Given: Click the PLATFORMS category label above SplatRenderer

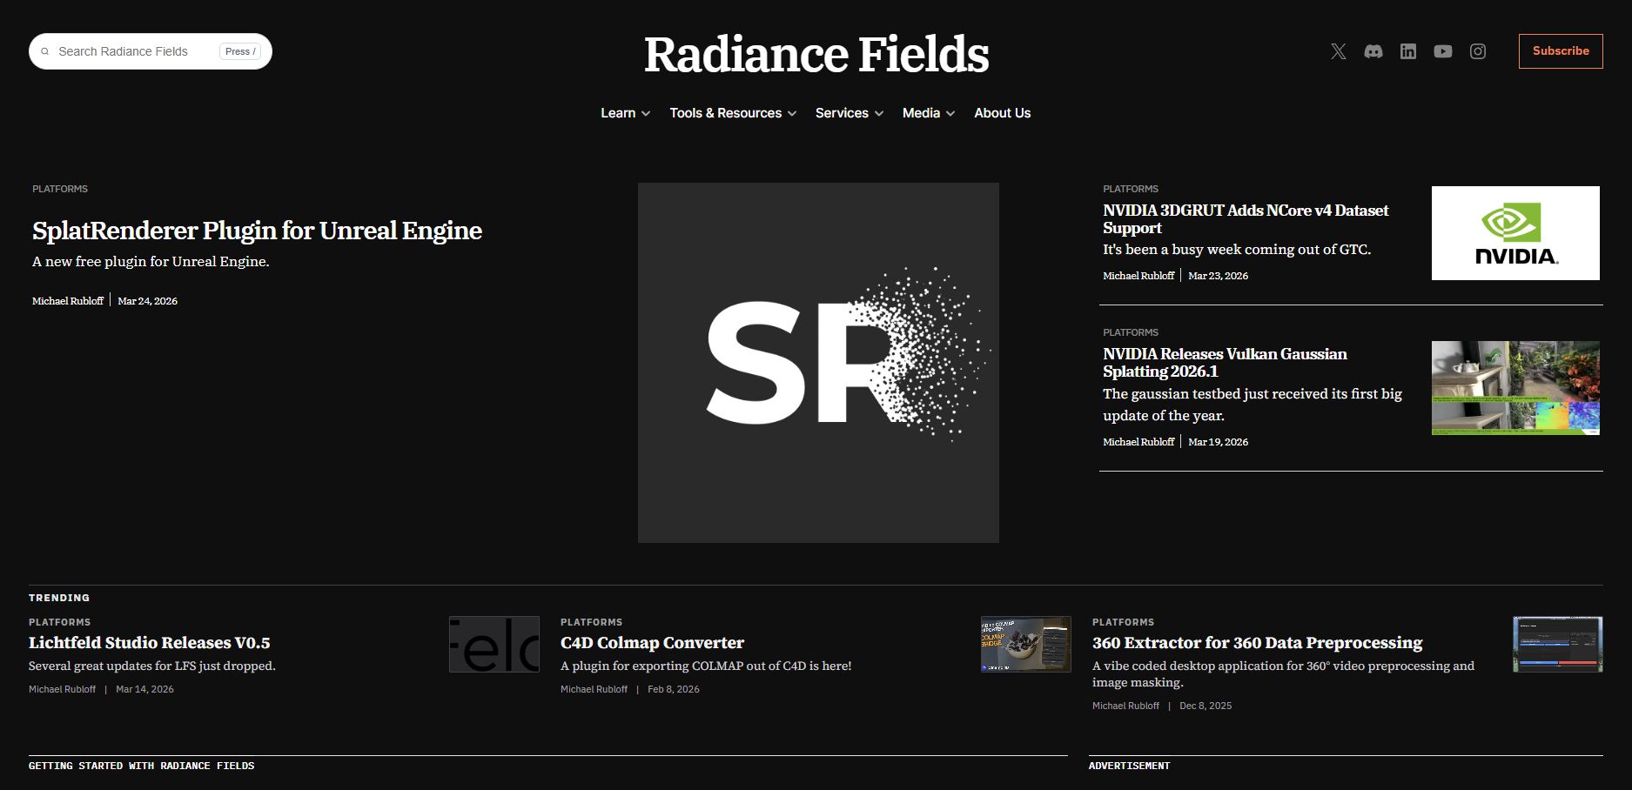Looking at the screenshot, I should (x=59, y=188).
